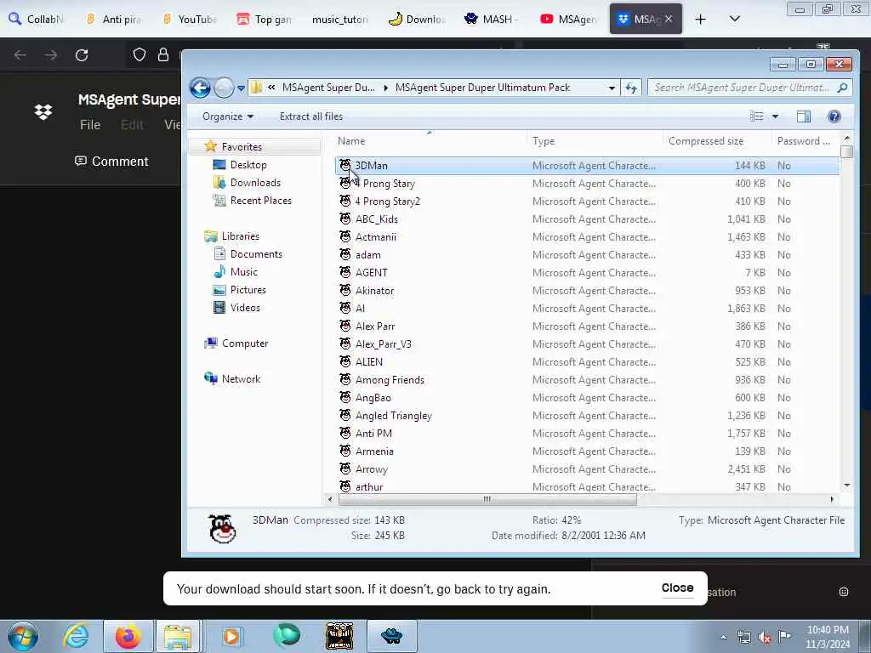871x653 pixels.
Task: Open the view options dropdown arrow
Action: pyautogui.click(x=775, y=116)
